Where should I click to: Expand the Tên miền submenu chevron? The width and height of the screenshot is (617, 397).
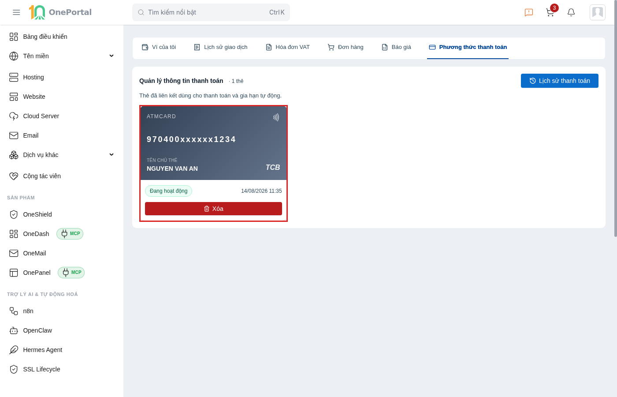click(x=112, y=56)
